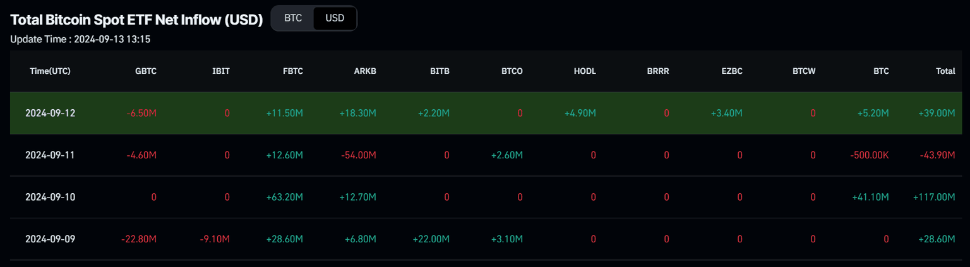Click the EZBC column header
Image resolution: width=970 pixels, height=267 pixels.
(731, 71)
